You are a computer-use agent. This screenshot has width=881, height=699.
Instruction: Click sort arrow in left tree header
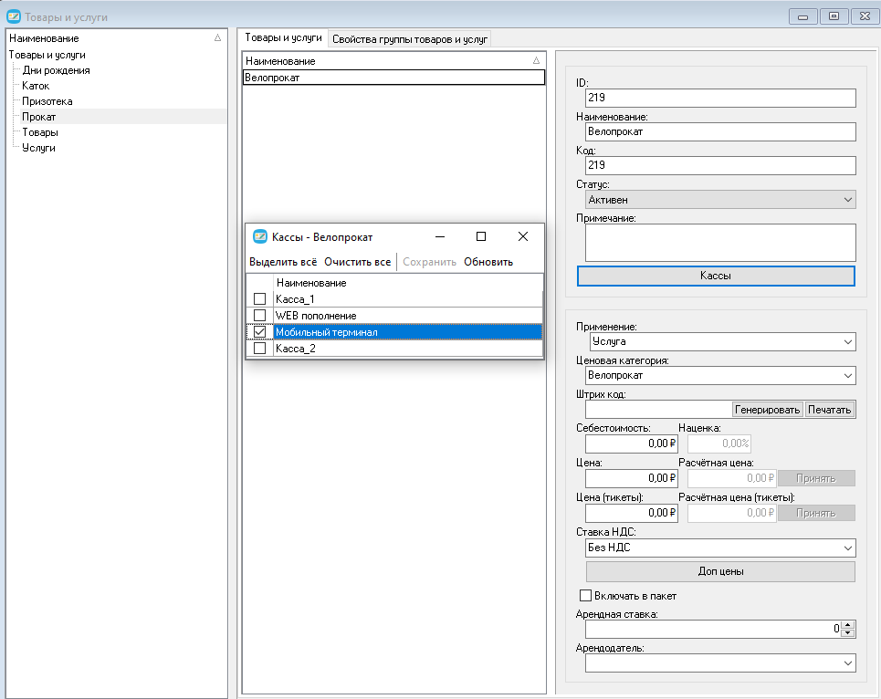tap(217, 38)
